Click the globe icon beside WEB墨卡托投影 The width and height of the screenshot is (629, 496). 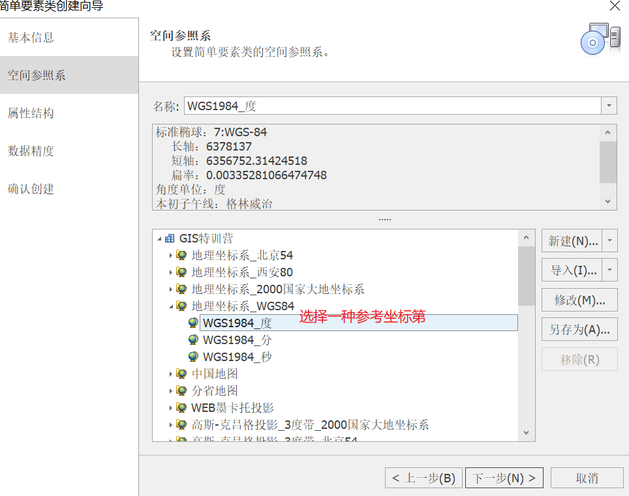tap(182, 408)
